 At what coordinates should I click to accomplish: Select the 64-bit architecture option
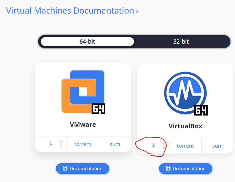point(87,42)
